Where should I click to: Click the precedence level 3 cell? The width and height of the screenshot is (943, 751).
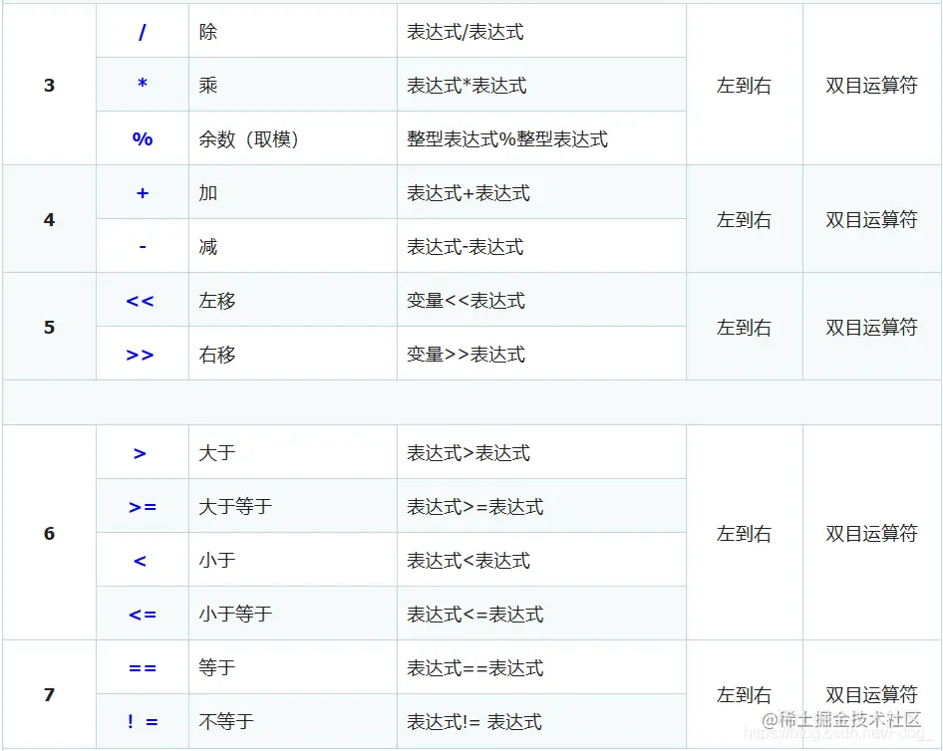pyautogui.click(x=48, y=84)
